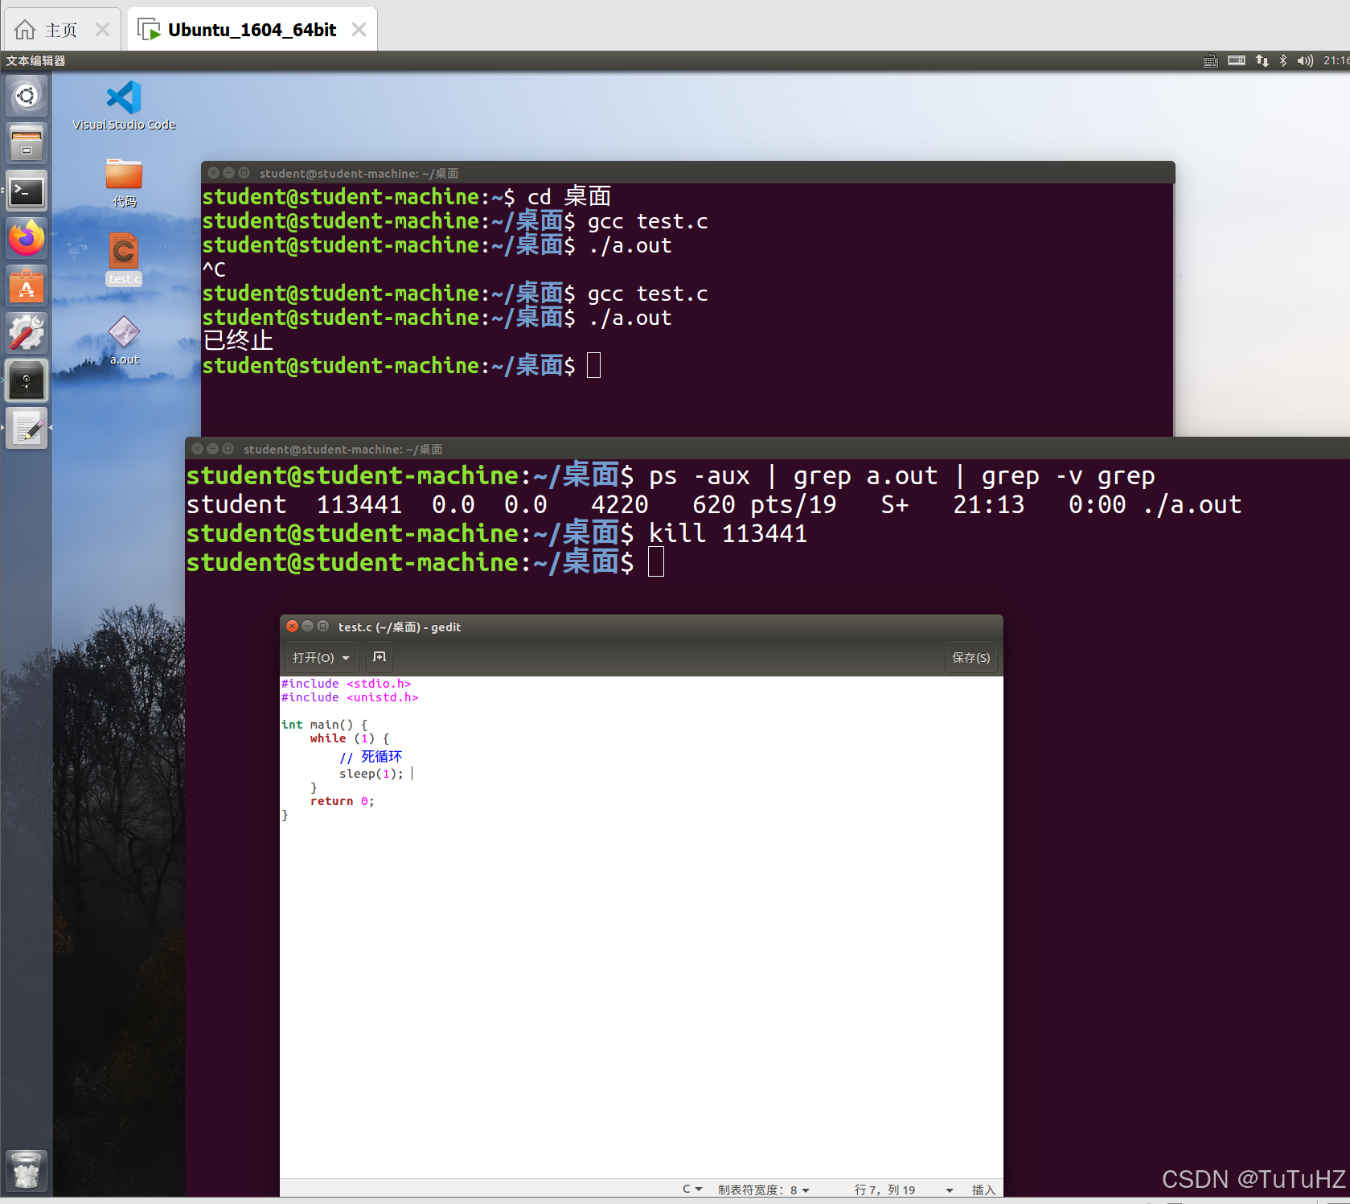The image size is (1350, 1204).
Task: Launch Visual Studio Code from the desktop
Action: (121, 98)
